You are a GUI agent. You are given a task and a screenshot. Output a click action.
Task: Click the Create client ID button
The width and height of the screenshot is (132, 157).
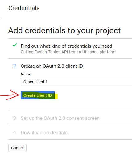pyautogui.click(x=38, y=95)
